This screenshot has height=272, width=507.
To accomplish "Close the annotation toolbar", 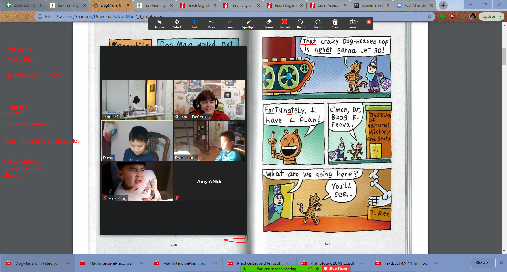I will 369,22.
